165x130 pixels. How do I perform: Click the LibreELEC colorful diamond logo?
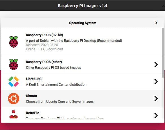tap(14, 82)
